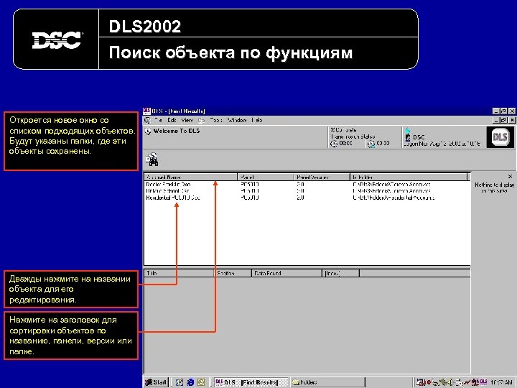
Task: Click the clock icon beside Welcome To DLS
Action: (148, 131)
